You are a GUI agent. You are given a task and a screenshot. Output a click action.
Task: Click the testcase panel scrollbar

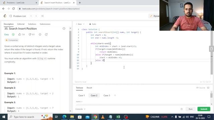[x=211, y=95]
